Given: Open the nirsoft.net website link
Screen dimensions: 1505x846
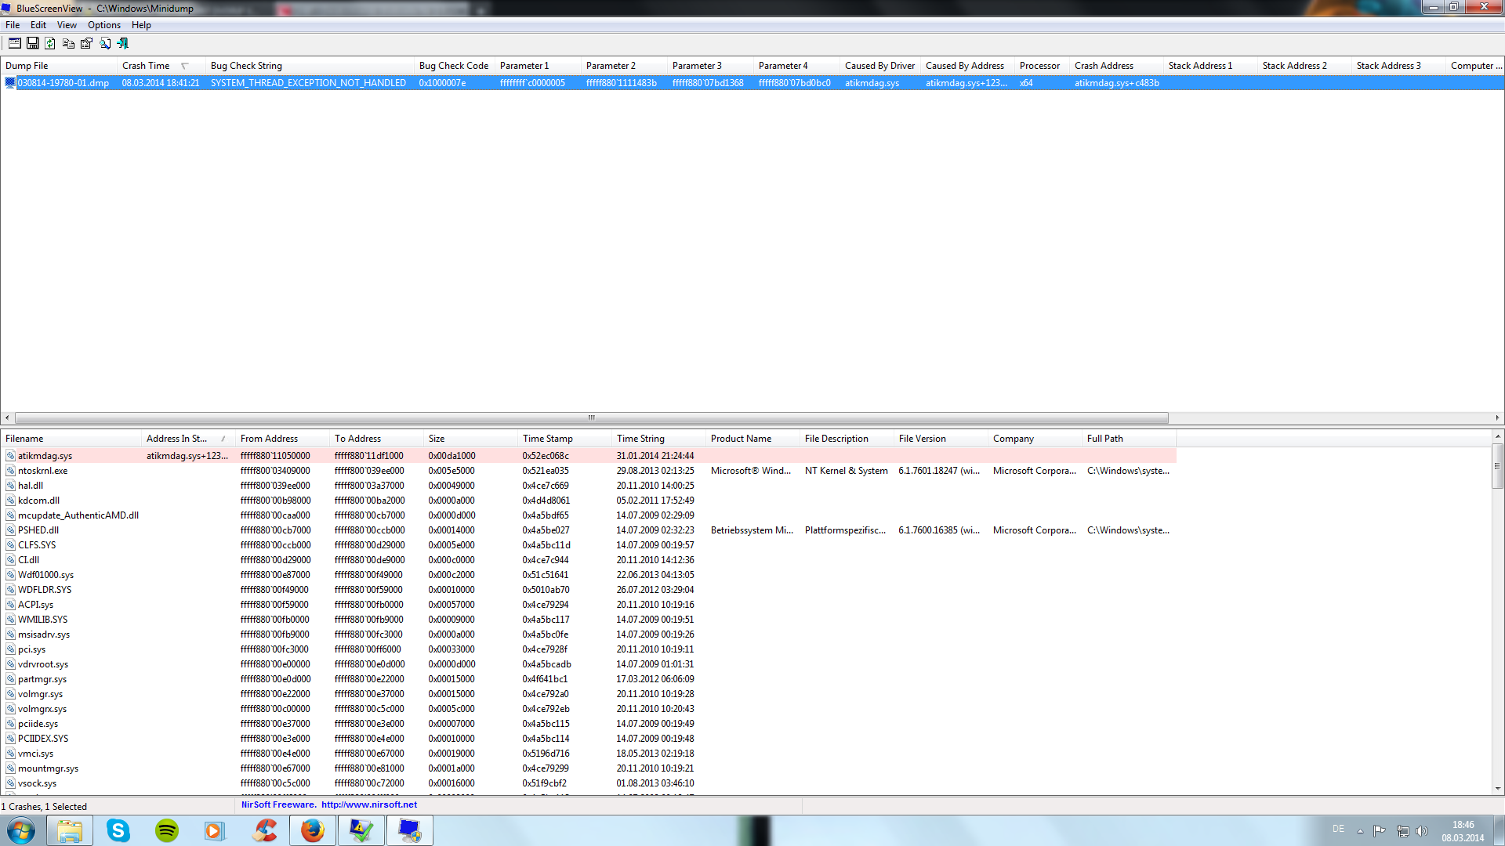Looking at the screenshot, I should point(369,804).
